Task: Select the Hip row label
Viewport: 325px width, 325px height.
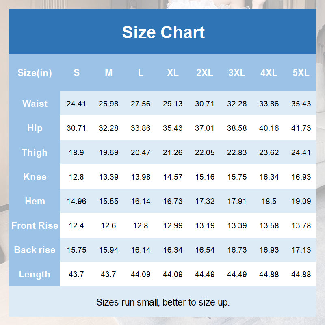Action: [35, 128]
